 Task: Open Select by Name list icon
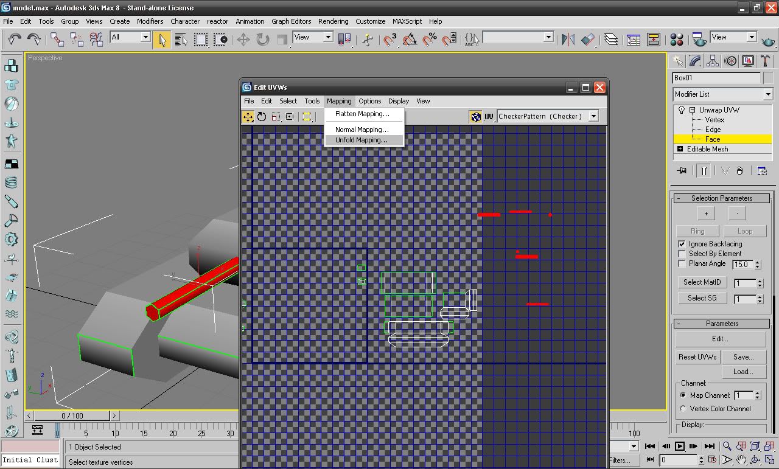181,40
